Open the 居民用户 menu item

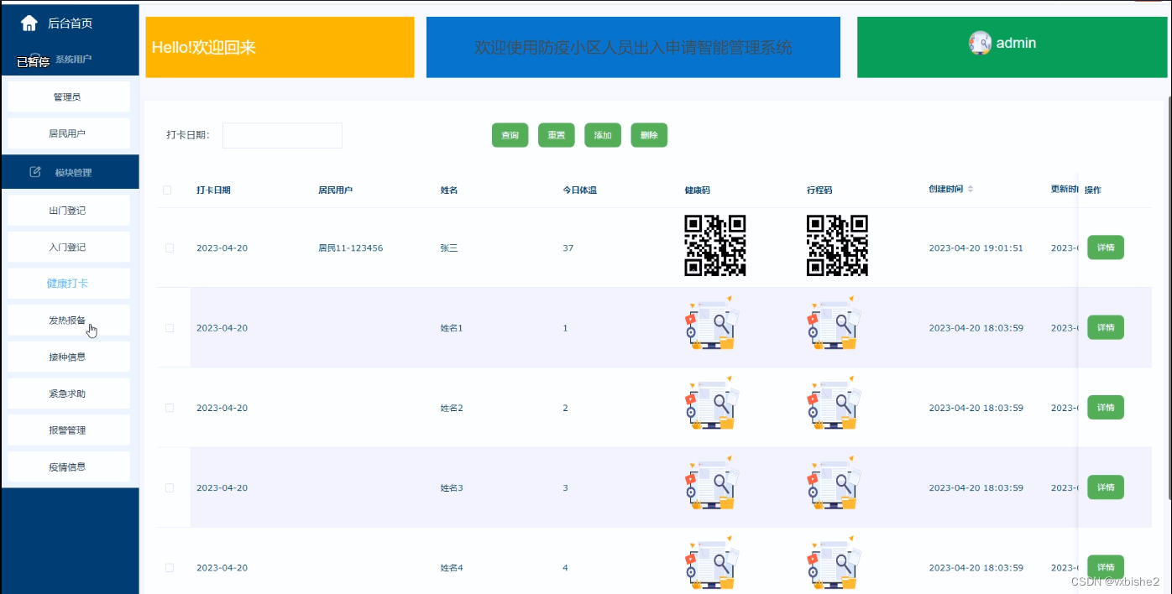(x=68, y=133)
